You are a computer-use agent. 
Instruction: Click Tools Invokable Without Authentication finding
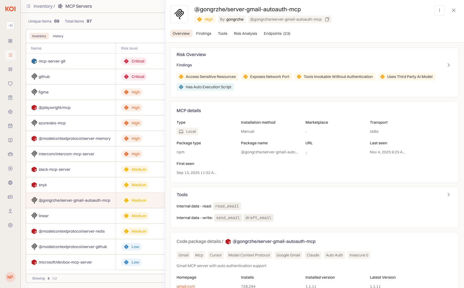coord(335,77)
